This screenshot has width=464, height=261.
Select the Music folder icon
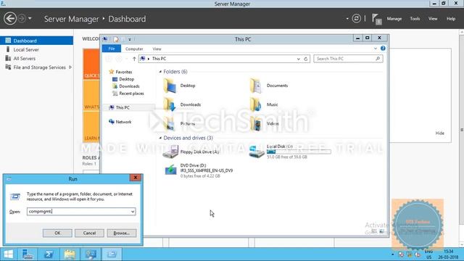pos(256,104)
